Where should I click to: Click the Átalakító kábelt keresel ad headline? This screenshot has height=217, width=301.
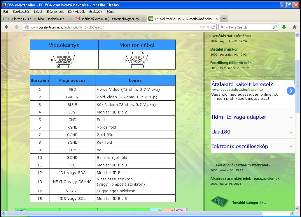(x=242, y=84)
